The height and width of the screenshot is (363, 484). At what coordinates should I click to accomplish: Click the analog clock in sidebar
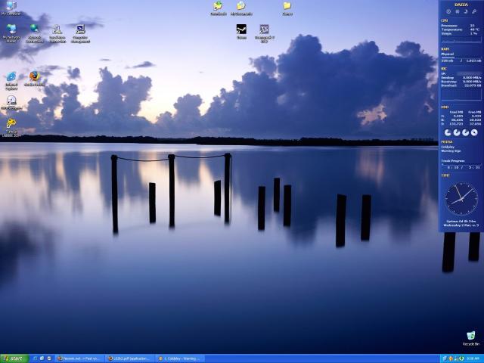tap(461, 198)
